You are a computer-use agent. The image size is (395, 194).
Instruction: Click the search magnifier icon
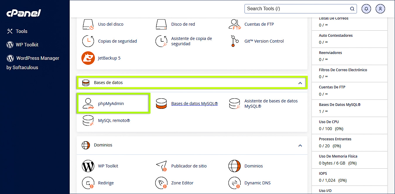click(x=352, y=9)
